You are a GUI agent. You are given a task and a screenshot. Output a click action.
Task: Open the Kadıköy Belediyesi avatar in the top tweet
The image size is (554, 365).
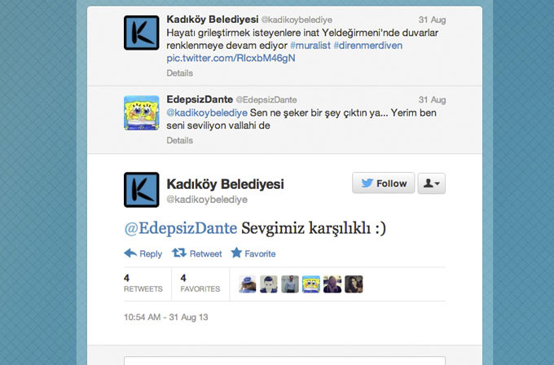[x=141, y=33]
